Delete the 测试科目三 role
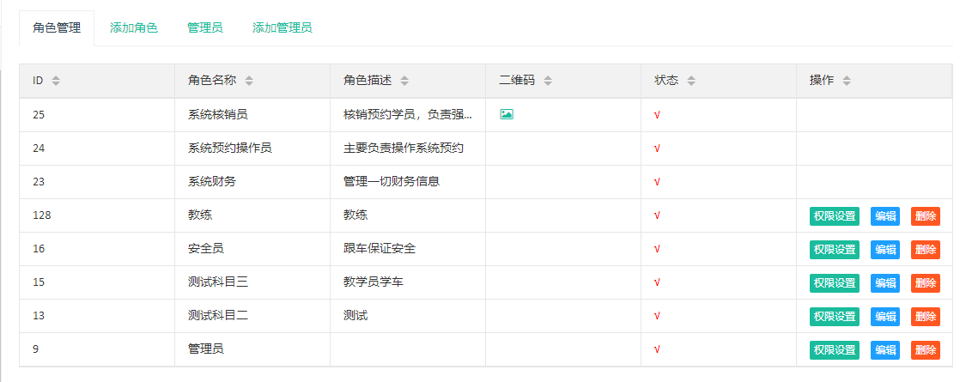The width and height of the screenshot is (966, 382). point(925,282)
